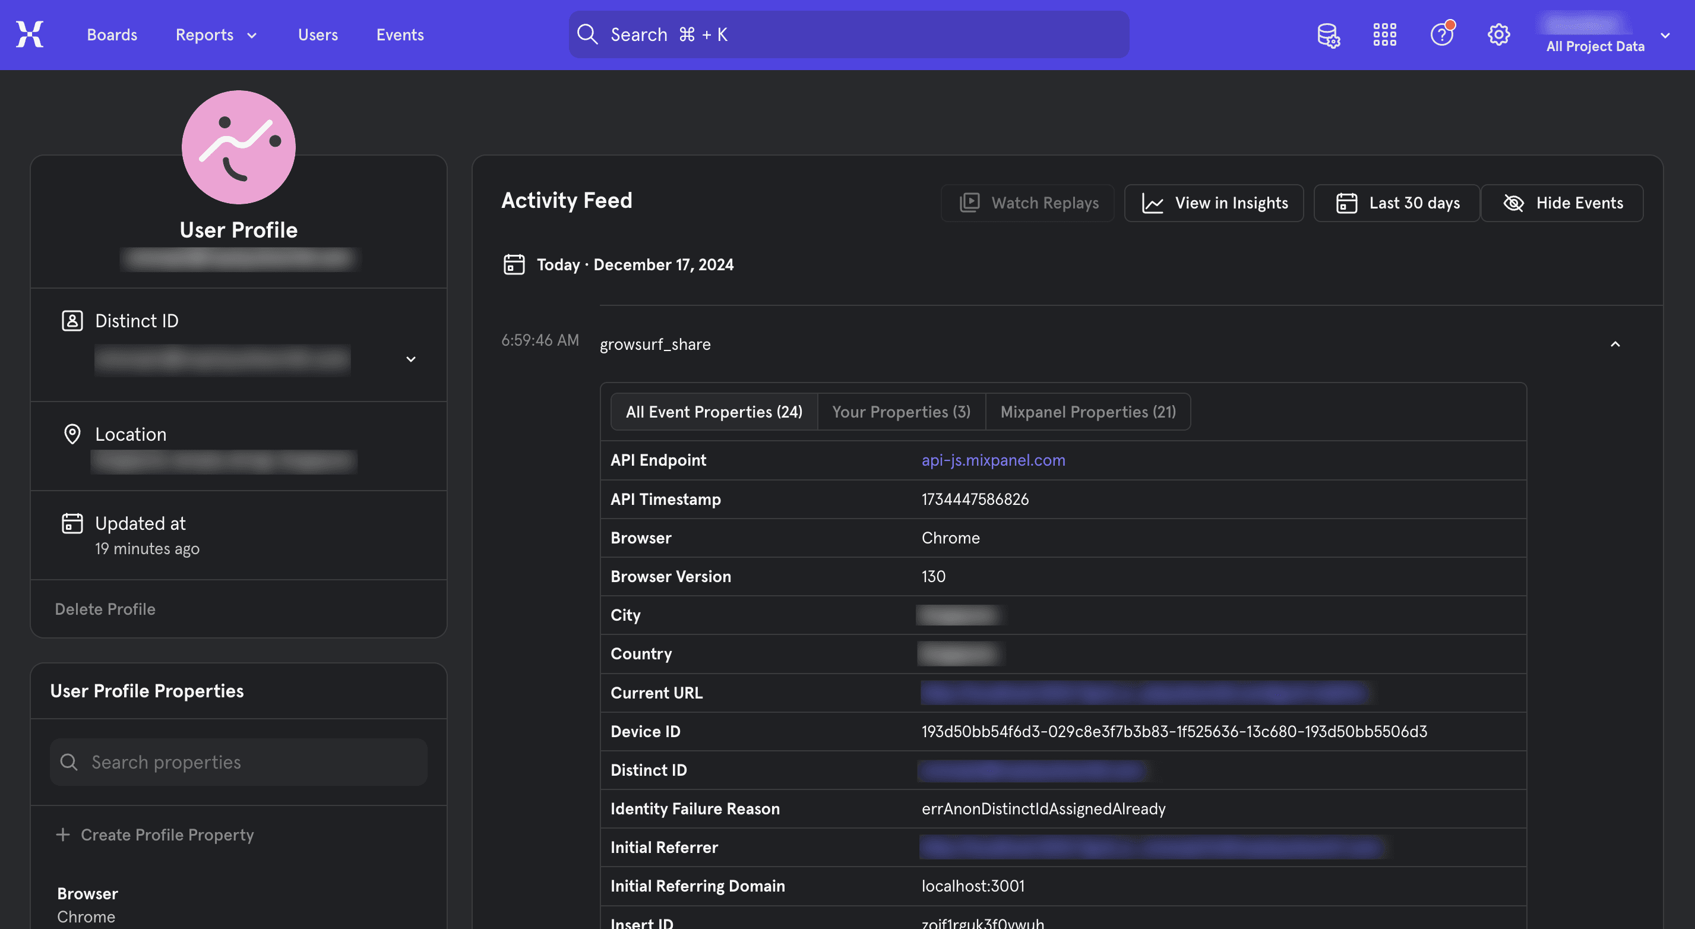
Task: Click the calendar icon beside Updated at
Action: 72,523
